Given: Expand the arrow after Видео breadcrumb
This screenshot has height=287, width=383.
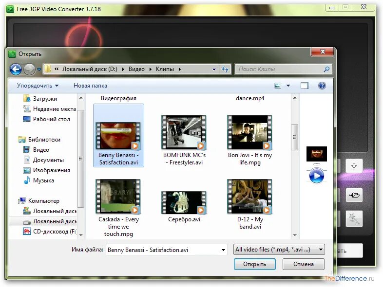Looking at the screenshot, I should click(151, 69).
